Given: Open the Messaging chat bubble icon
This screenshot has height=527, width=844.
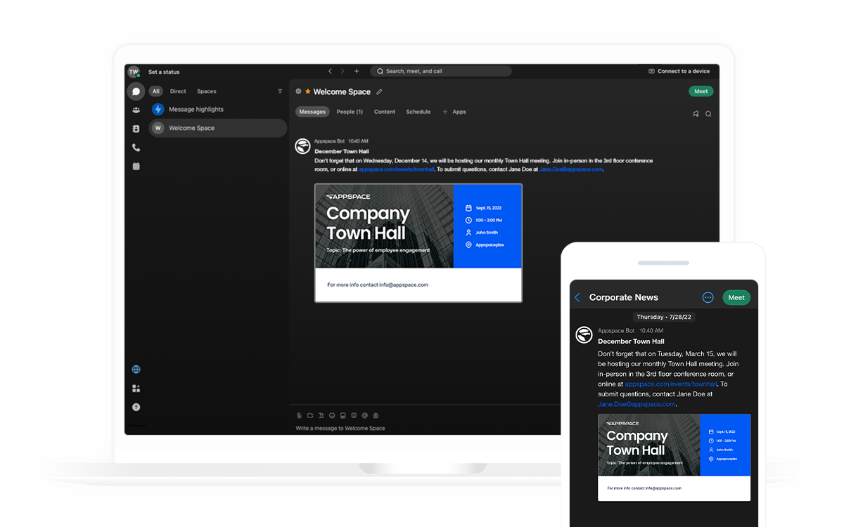Looking at the screenshot, I should (x=136, y=91).
